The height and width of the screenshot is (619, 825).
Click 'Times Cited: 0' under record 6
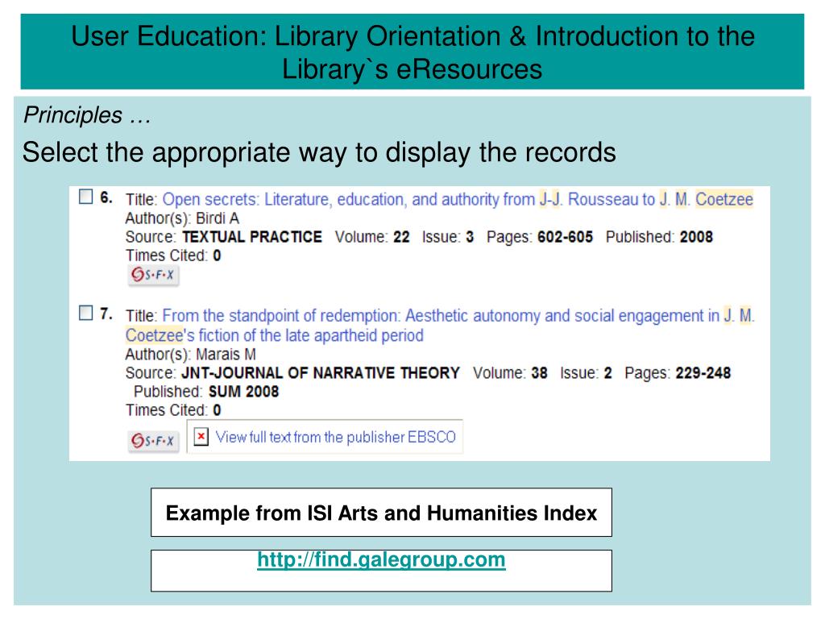(x=173, y=255)
